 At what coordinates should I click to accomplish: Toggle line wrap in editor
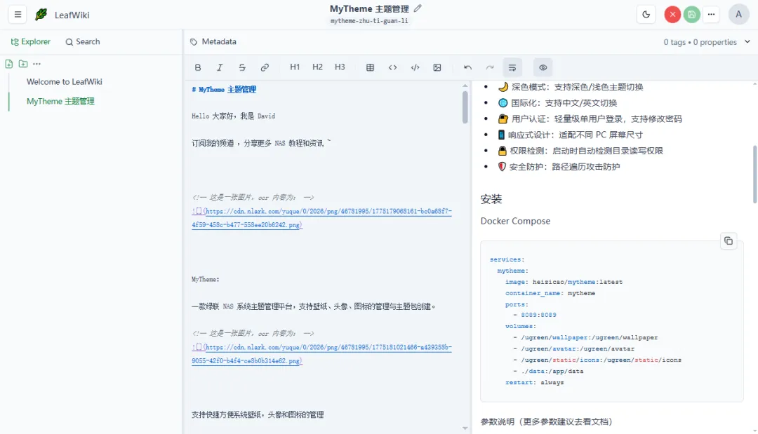(x=512, y=67)
